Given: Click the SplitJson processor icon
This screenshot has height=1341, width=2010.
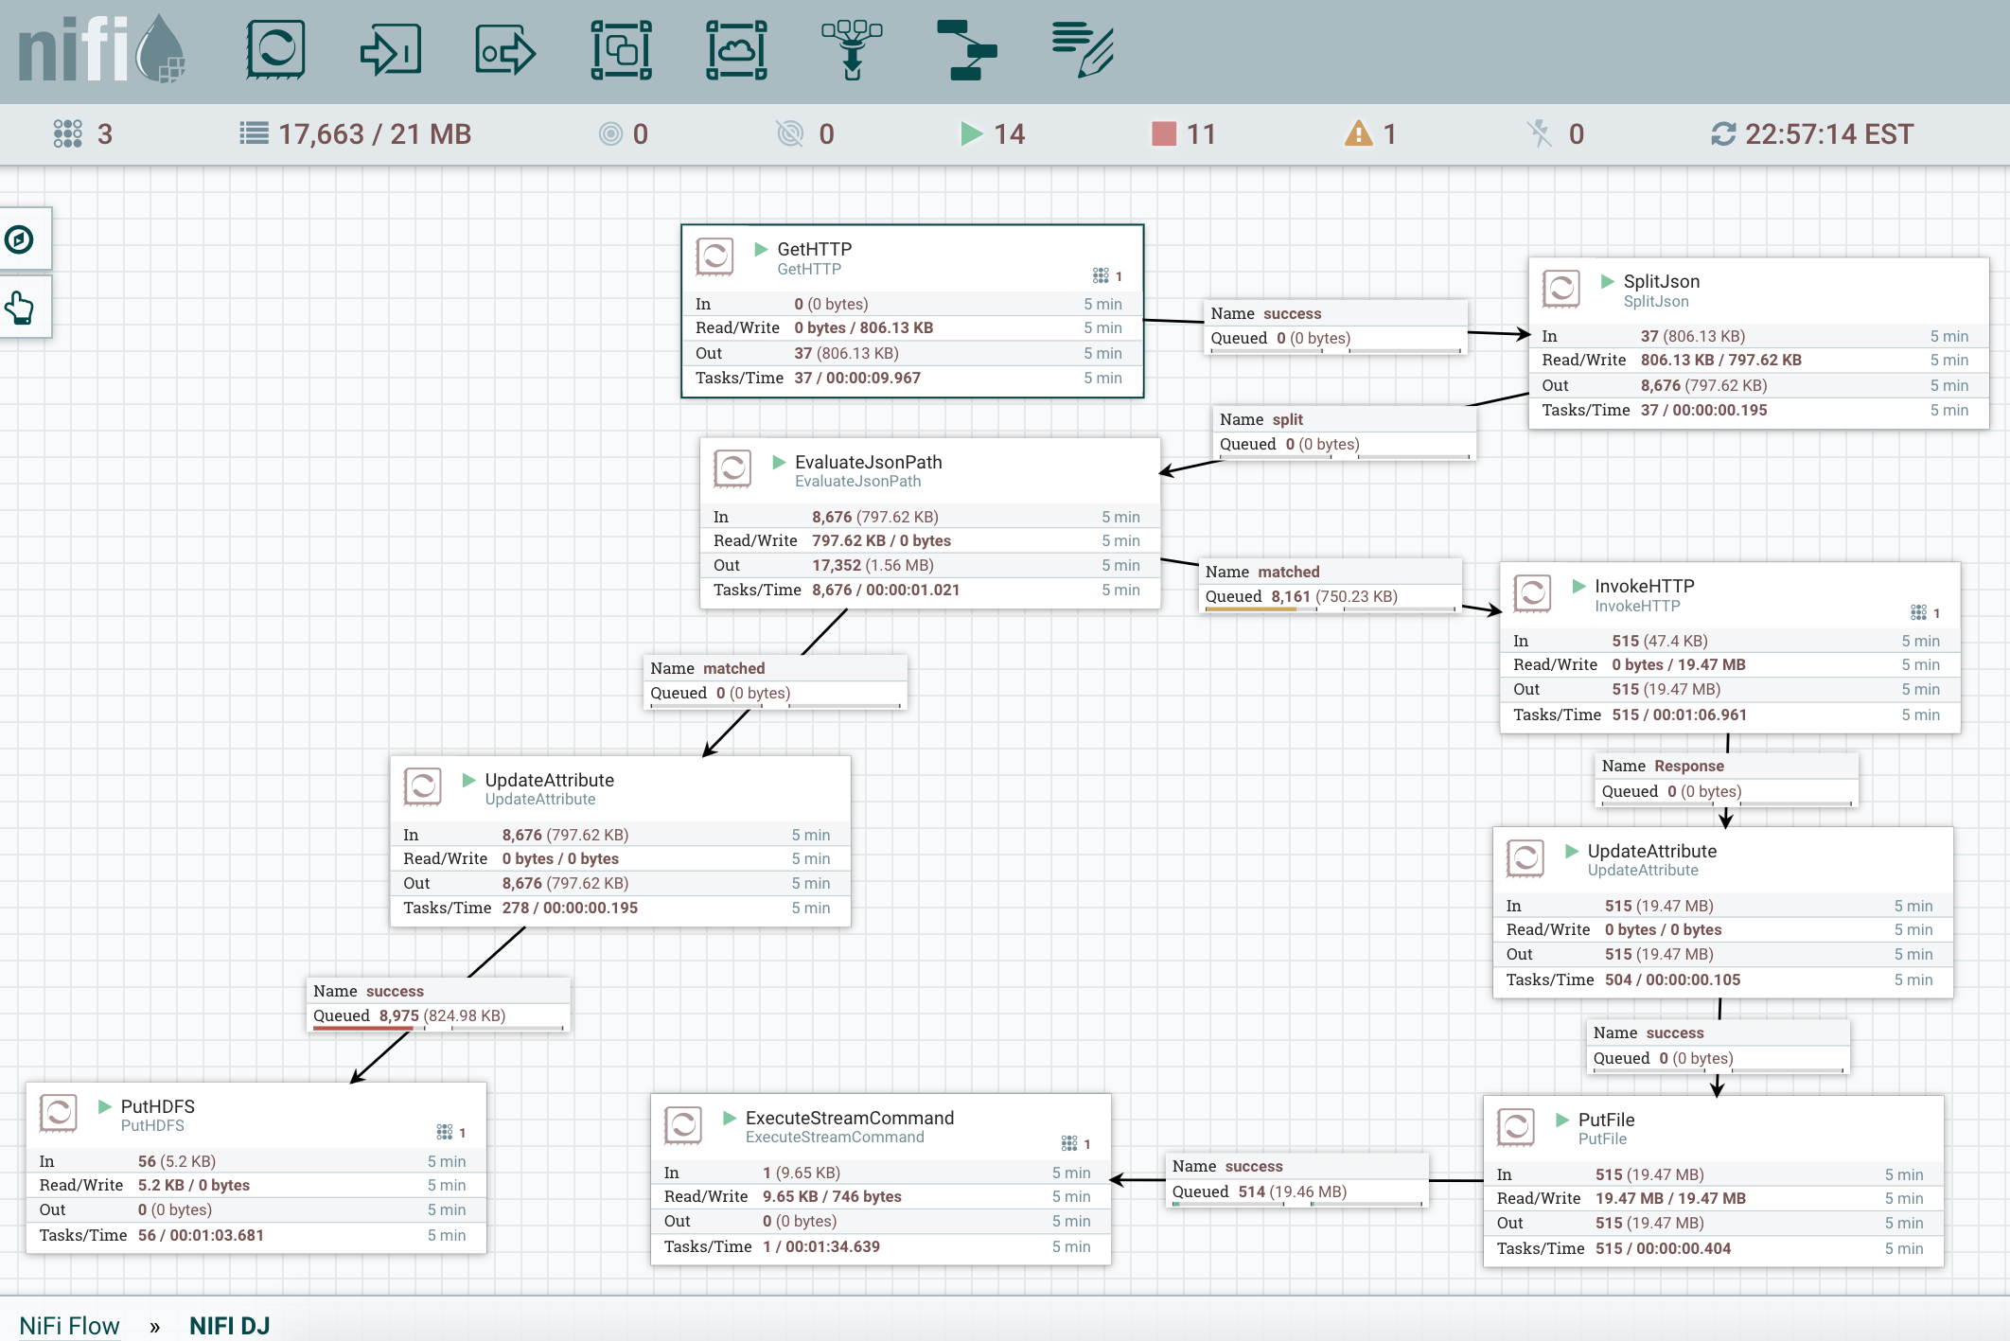Looking at the screenshot, I should 1561,289.
